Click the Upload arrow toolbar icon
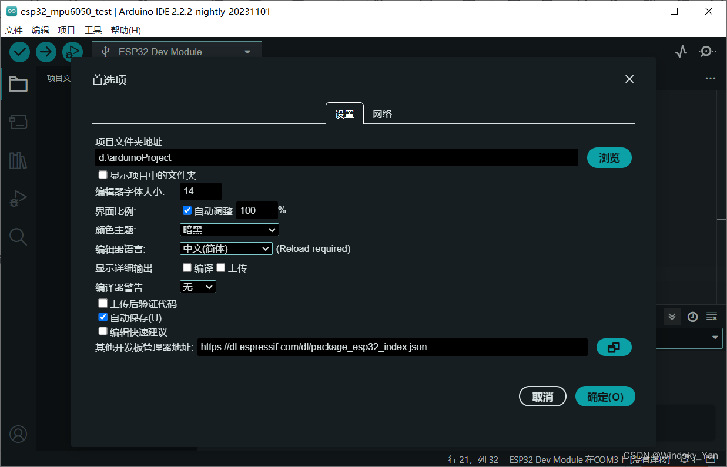This screenshot has height=467, width=727. click(x=46, y=52)
